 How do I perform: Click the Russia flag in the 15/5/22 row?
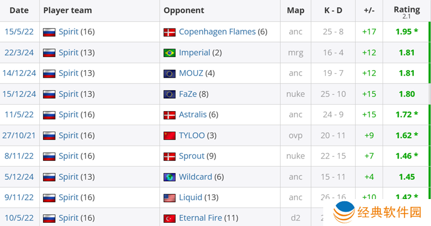tap(49, 32)
